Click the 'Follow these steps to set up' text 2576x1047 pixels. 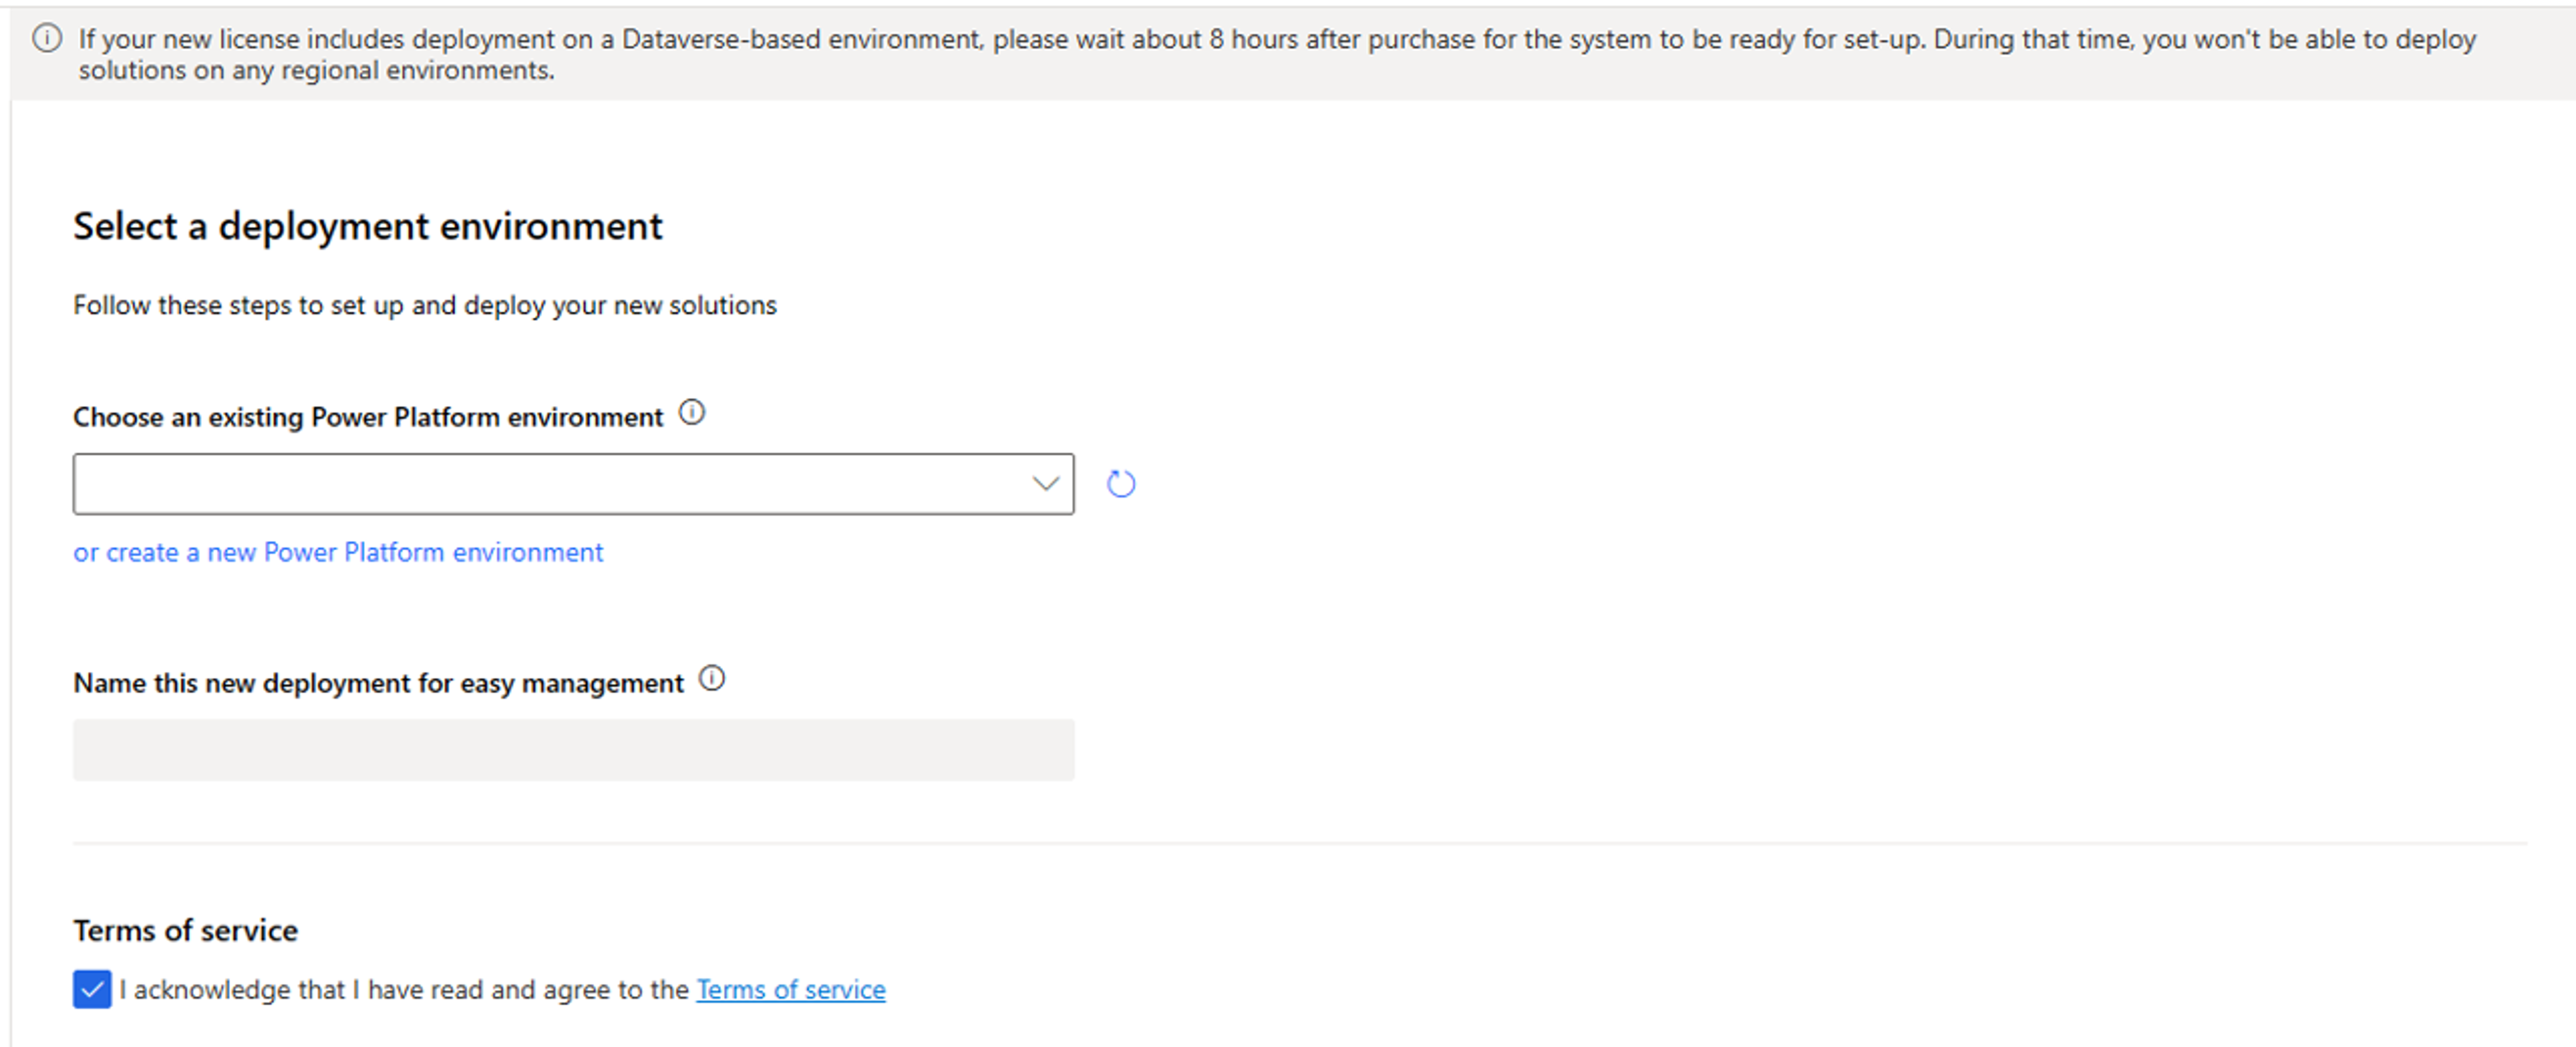pyautogui.click(x=424, y=305)
